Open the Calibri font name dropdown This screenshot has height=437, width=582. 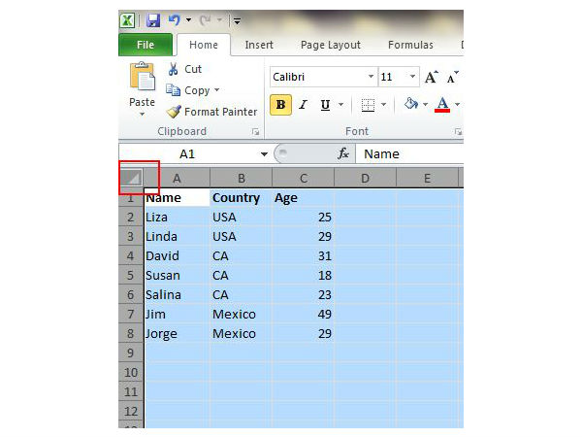[371, 77]
